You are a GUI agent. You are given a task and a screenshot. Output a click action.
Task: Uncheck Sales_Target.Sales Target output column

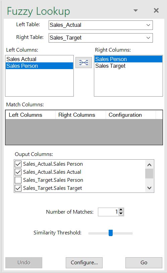18,188
